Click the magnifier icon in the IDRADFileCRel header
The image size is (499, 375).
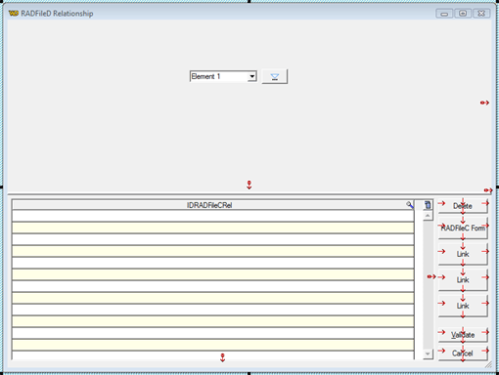[409, 205]
